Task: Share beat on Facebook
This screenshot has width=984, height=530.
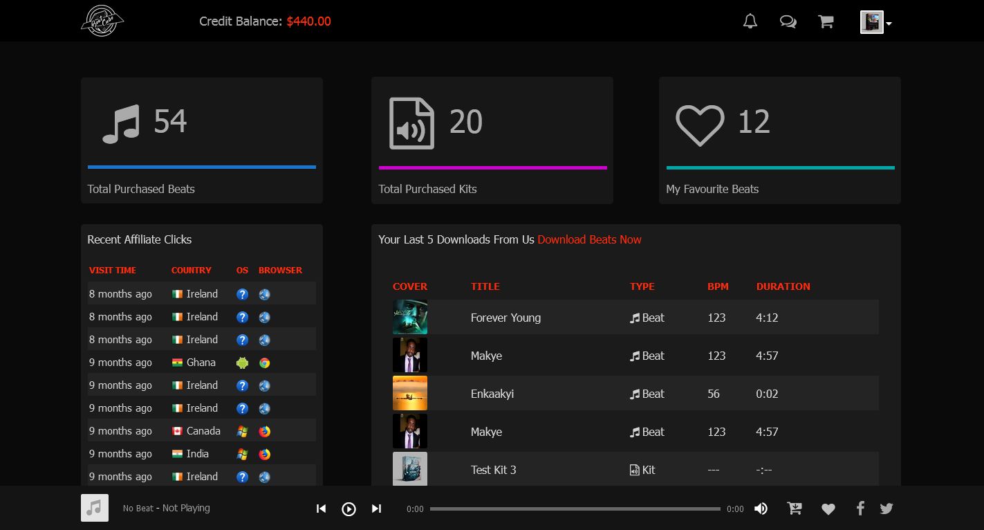Action: (x=860, y=509)
